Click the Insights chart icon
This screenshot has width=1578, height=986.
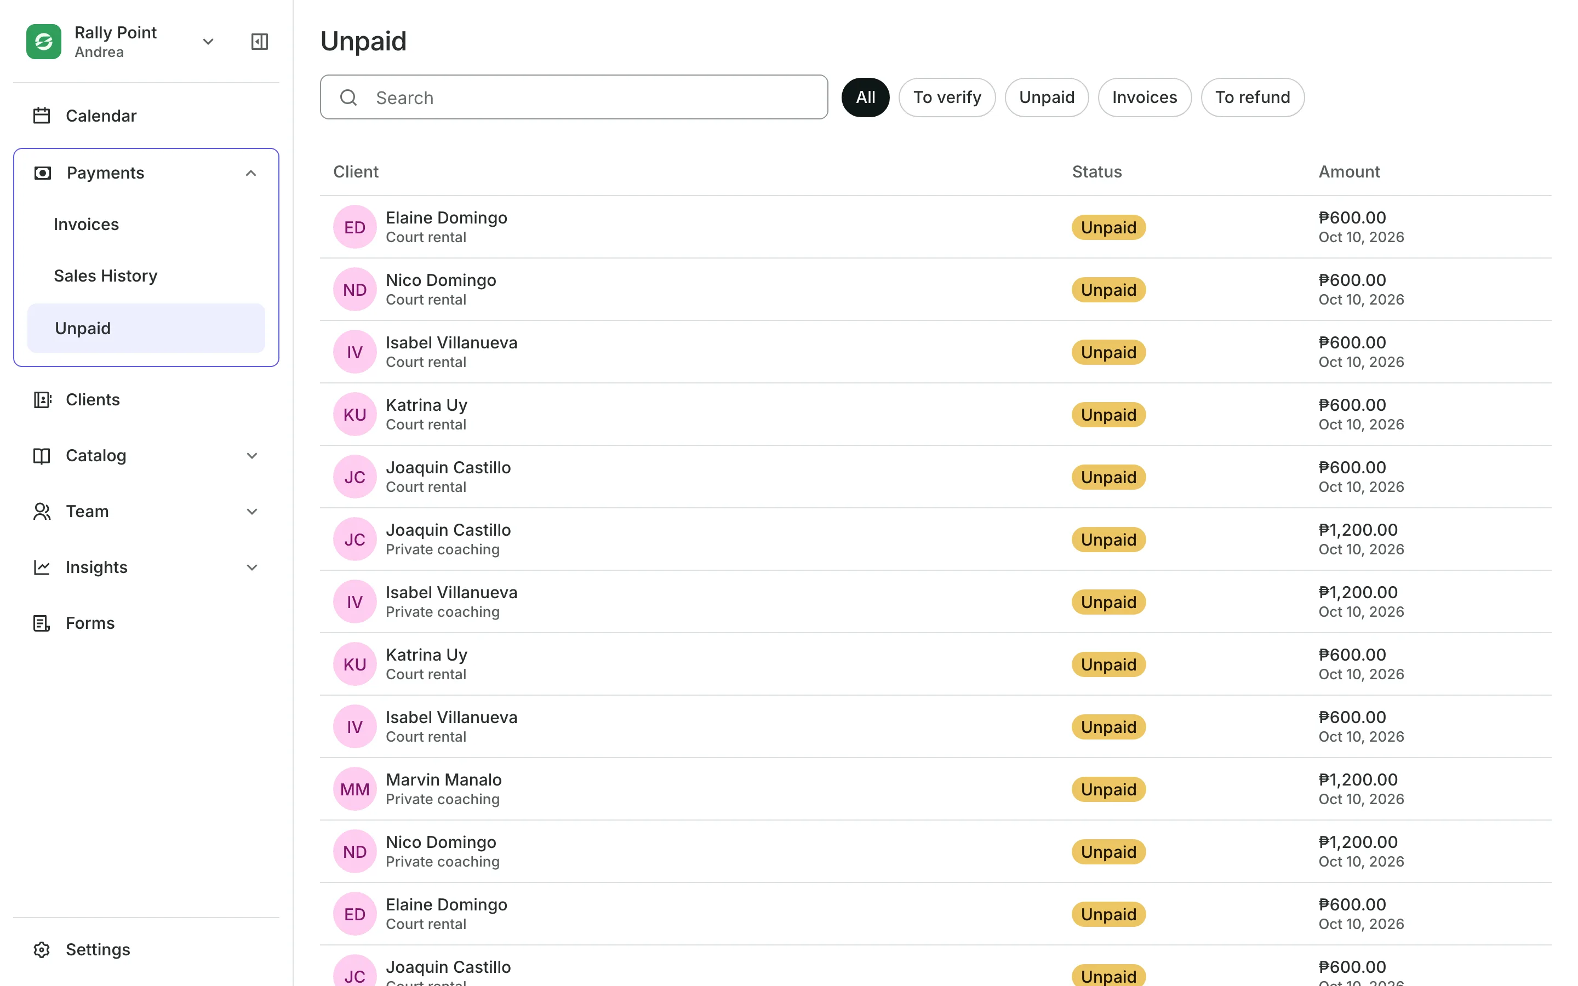pyautogui.click(x=42, y=567)
